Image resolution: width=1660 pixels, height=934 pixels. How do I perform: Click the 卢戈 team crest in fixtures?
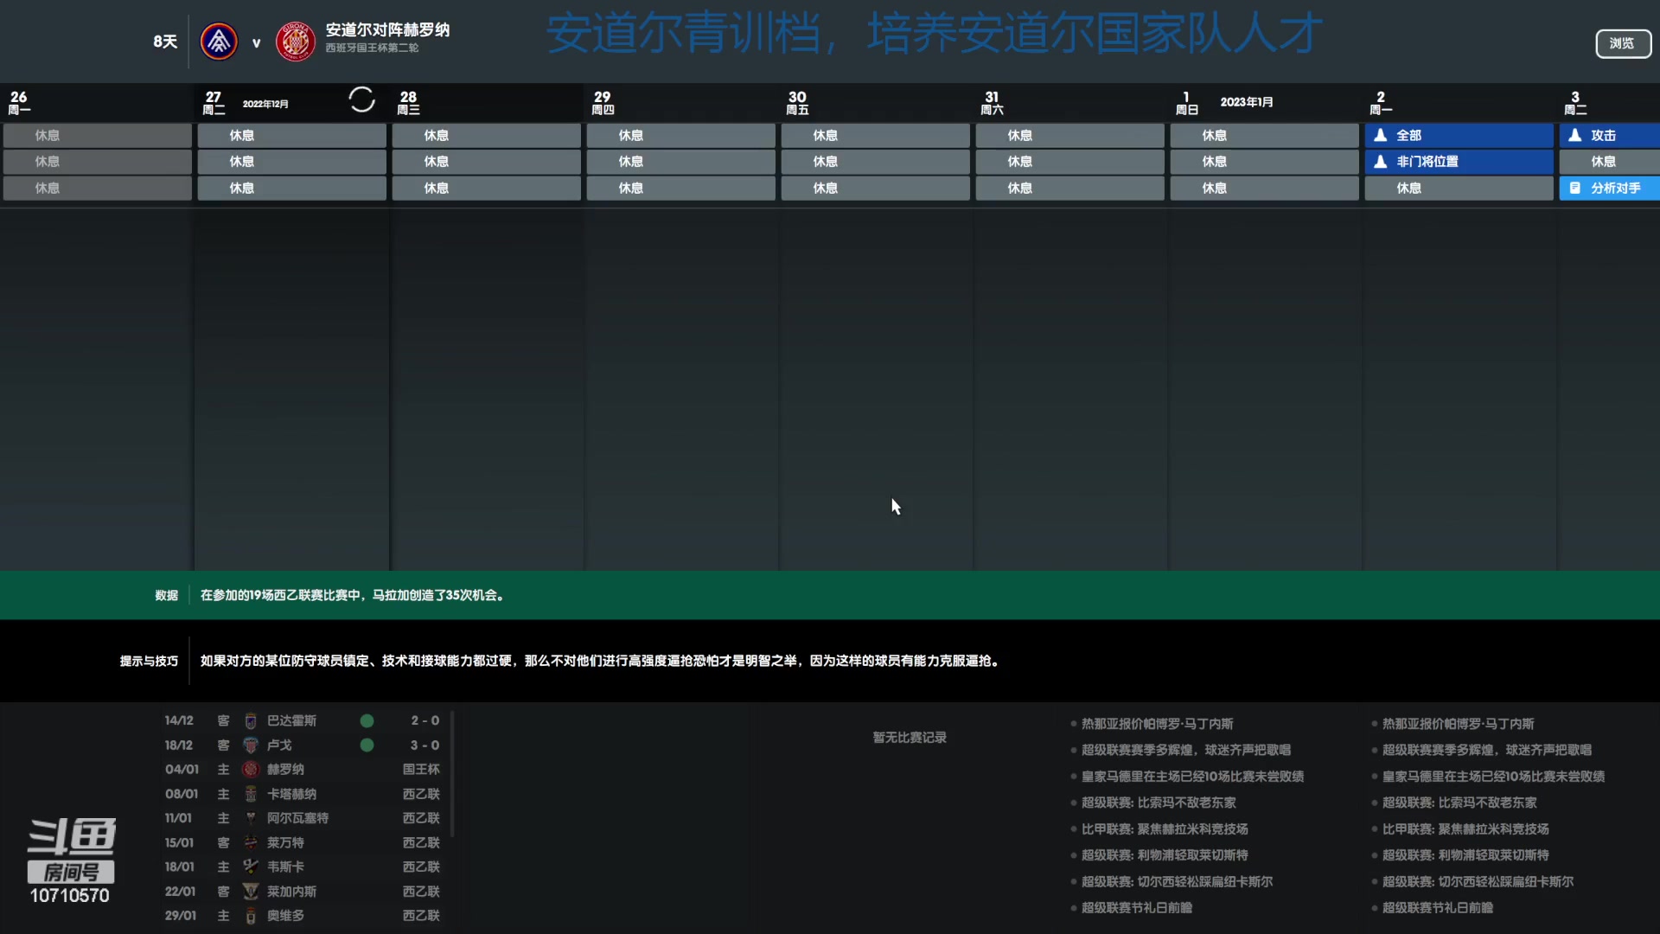(x=251, y=745)
